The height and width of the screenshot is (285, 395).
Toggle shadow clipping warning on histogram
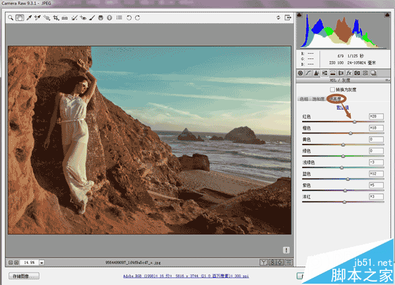click(x=300, y=15)
